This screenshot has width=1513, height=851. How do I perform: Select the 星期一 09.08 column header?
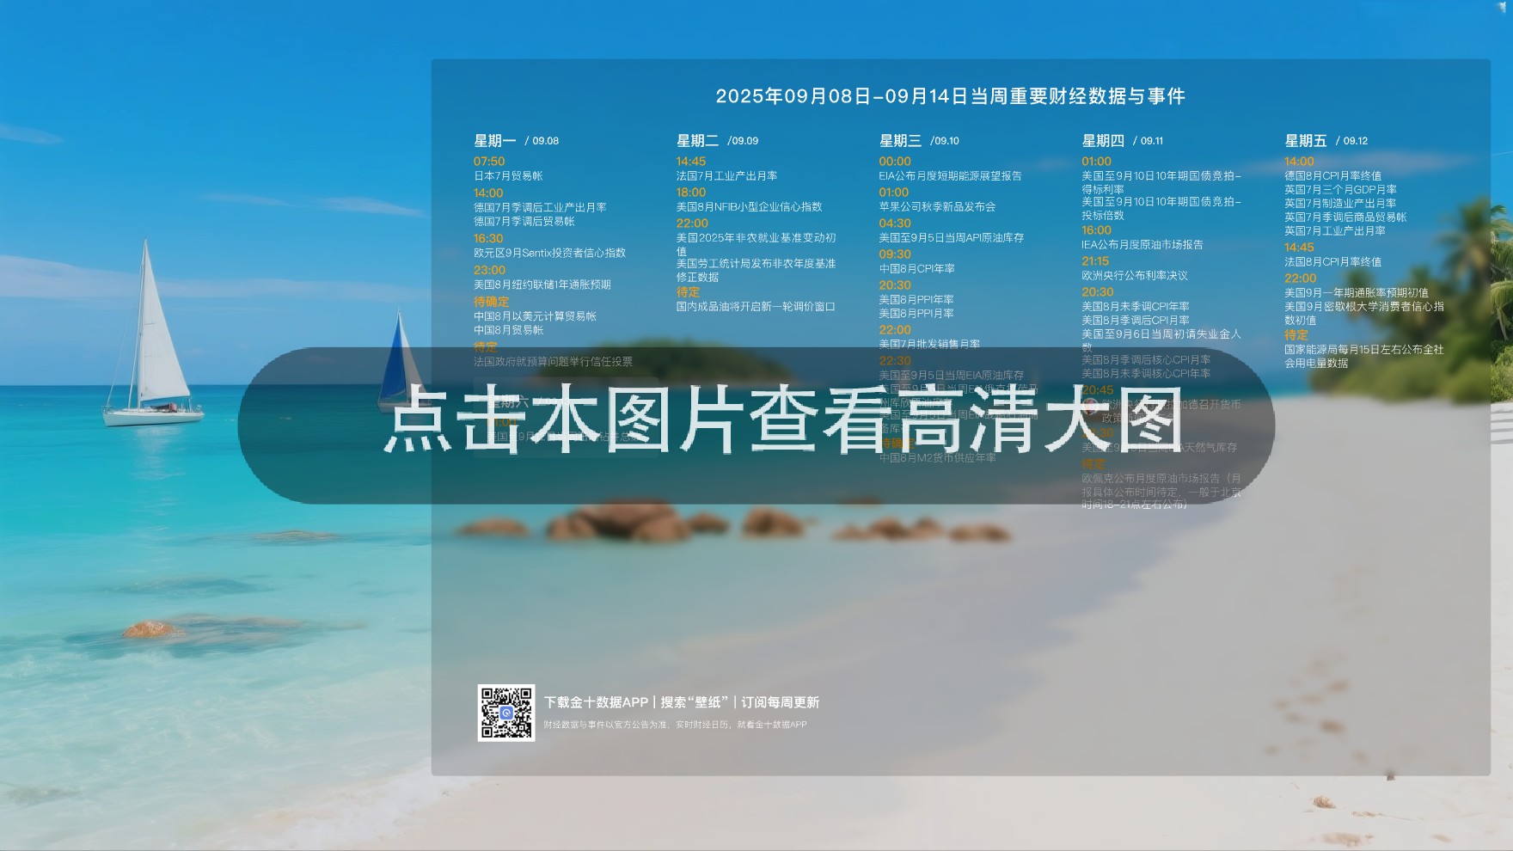click(516, 141)
